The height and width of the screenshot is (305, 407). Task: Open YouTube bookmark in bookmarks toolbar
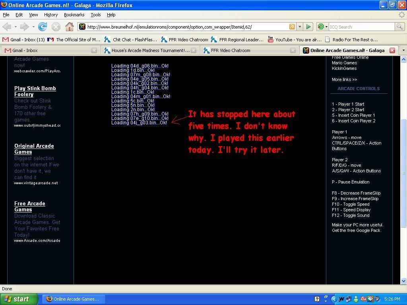[x=295, y=40]
